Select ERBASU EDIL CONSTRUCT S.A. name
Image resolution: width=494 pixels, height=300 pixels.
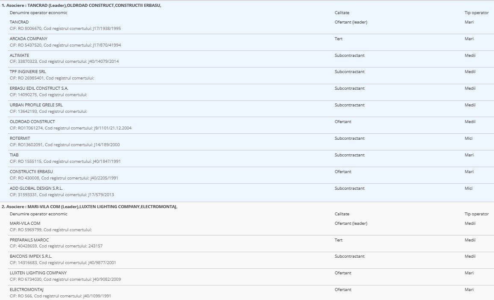coord(39,88)
